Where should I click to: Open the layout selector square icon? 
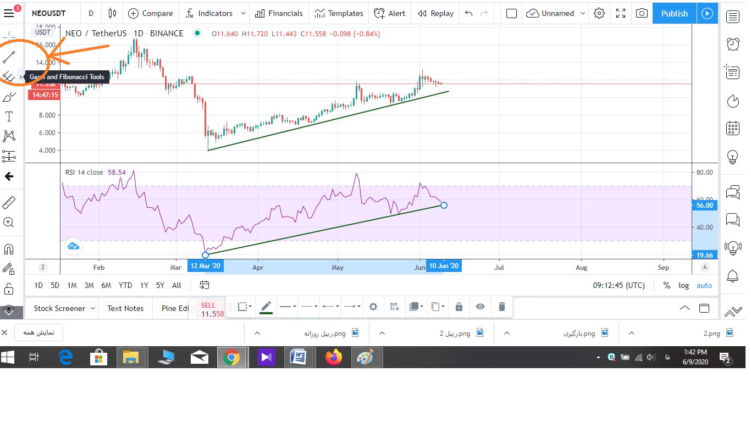[x=511, y=13]
